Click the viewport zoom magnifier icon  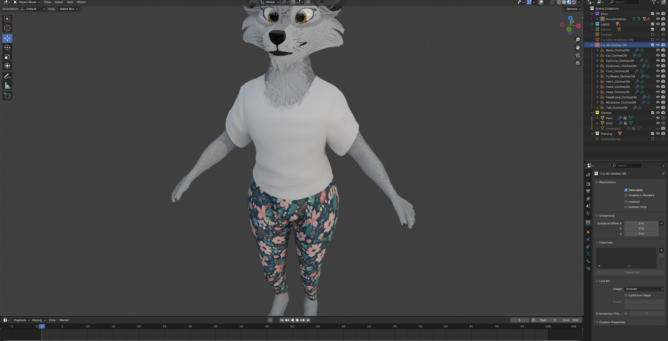click(578, 40)
